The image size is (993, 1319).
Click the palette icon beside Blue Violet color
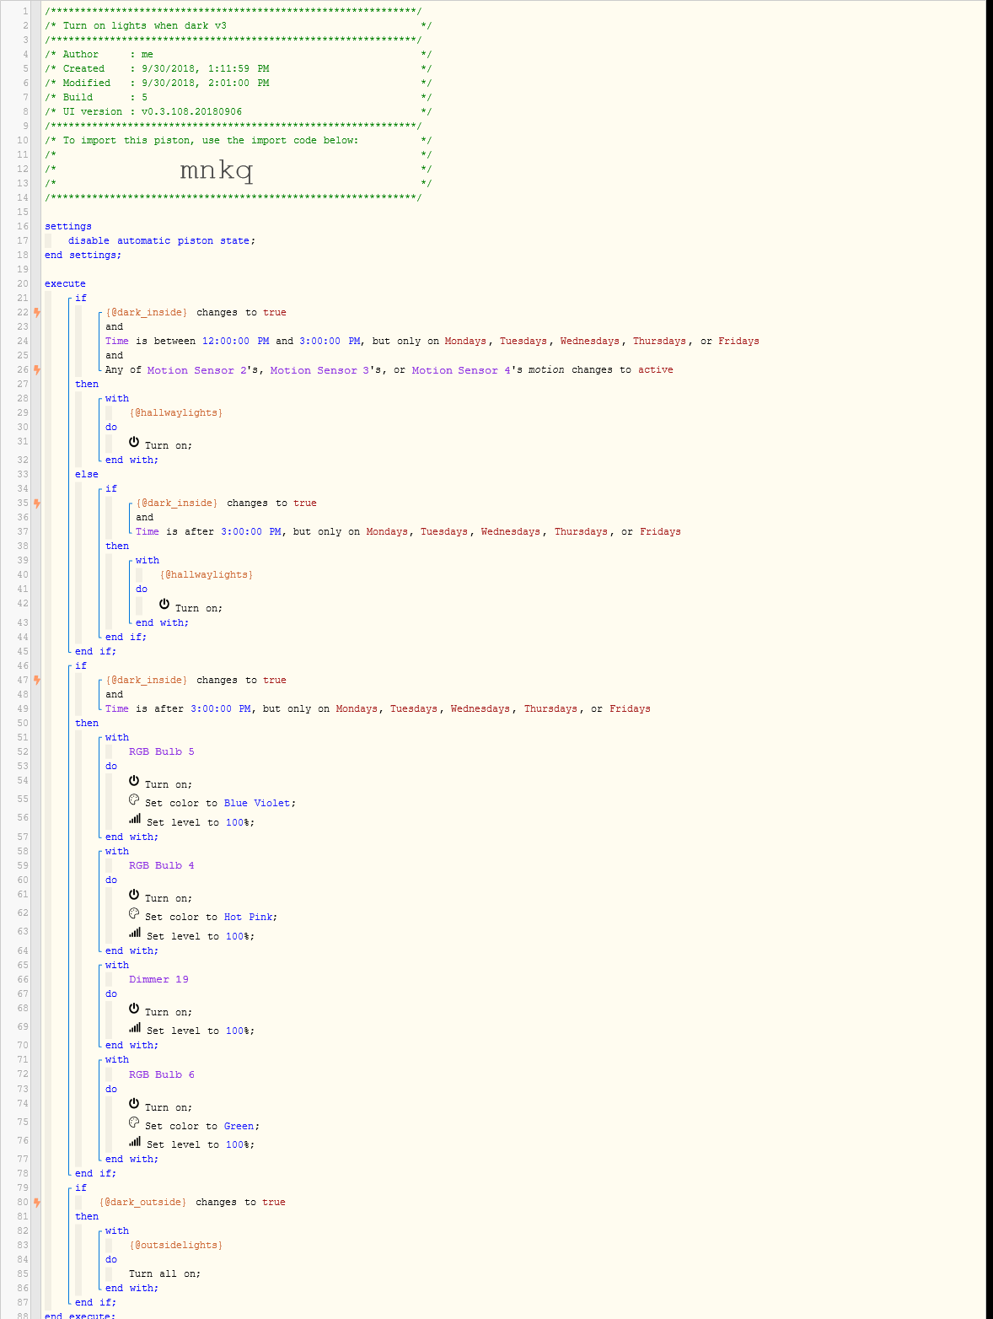point(134,799)
